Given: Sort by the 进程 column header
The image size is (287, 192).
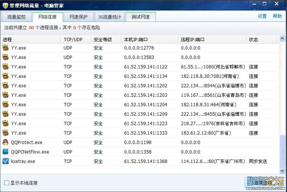Looking at the screenshot, I should [x=31, y=40].
